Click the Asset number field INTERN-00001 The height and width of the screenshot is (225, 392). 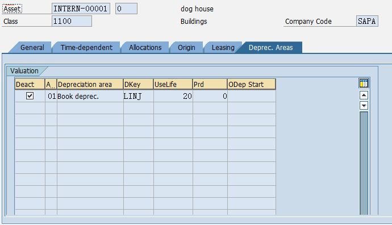tap(81, 9)
